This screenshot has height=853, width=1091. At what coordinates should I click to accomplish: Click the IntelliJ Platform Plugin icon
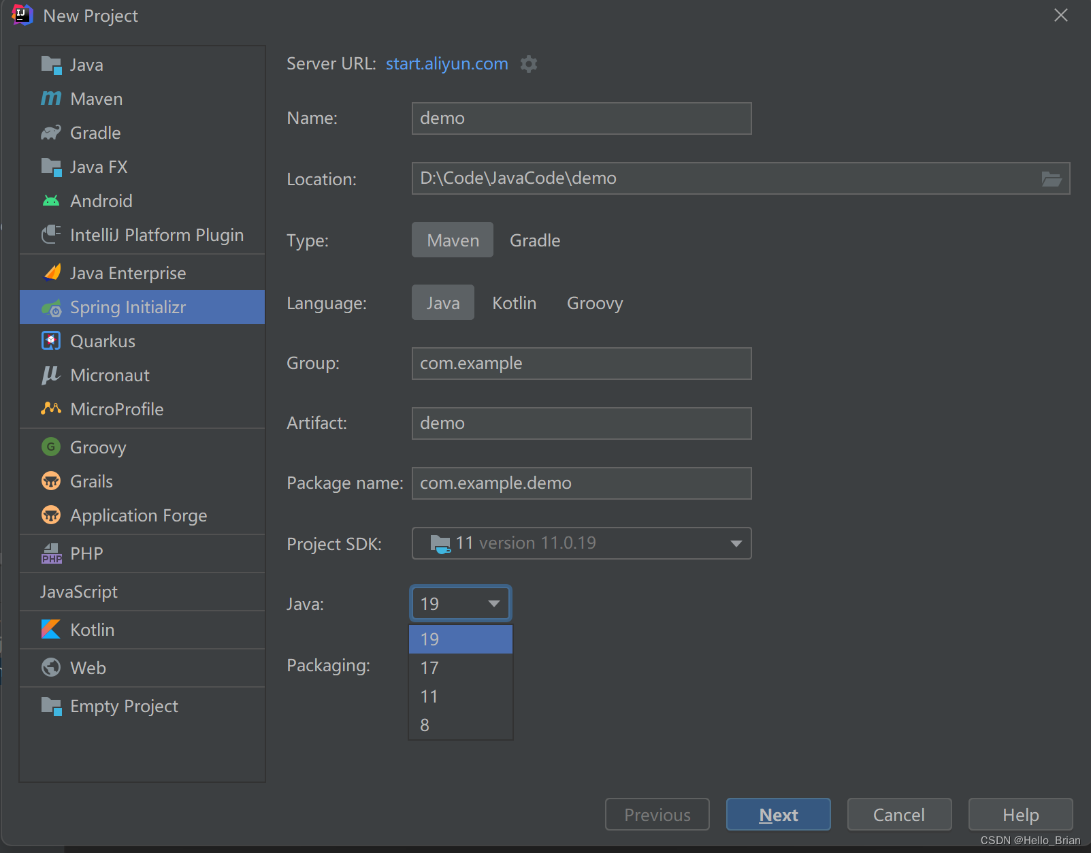51,235
